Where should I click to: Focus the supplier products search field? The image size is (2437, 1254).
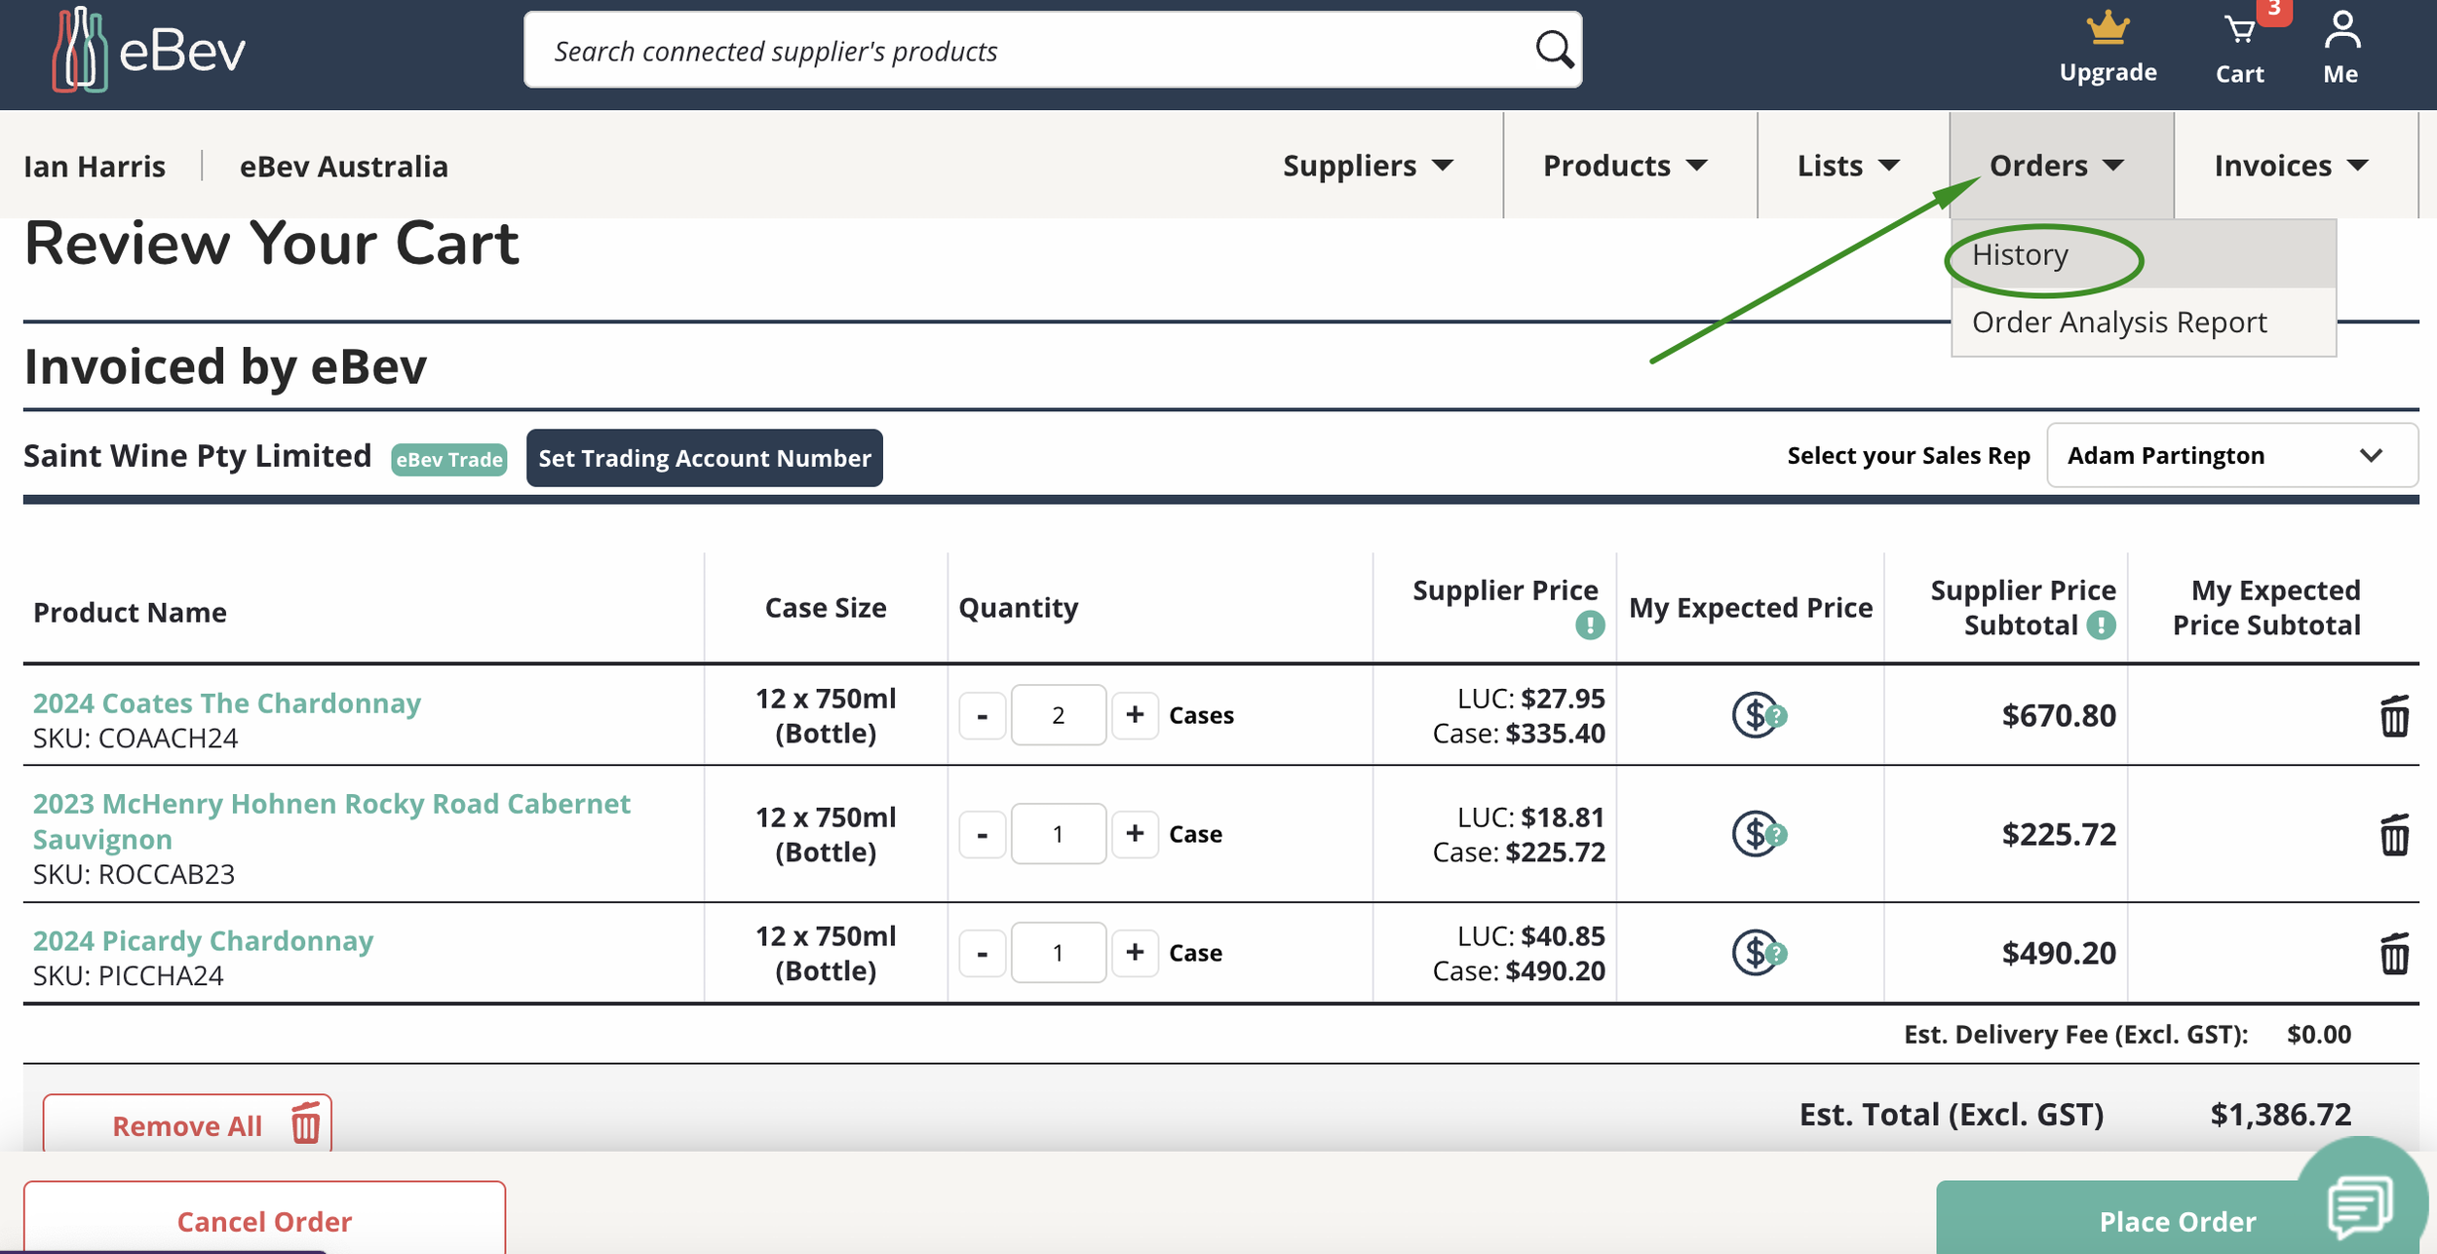click(1024, 51)
